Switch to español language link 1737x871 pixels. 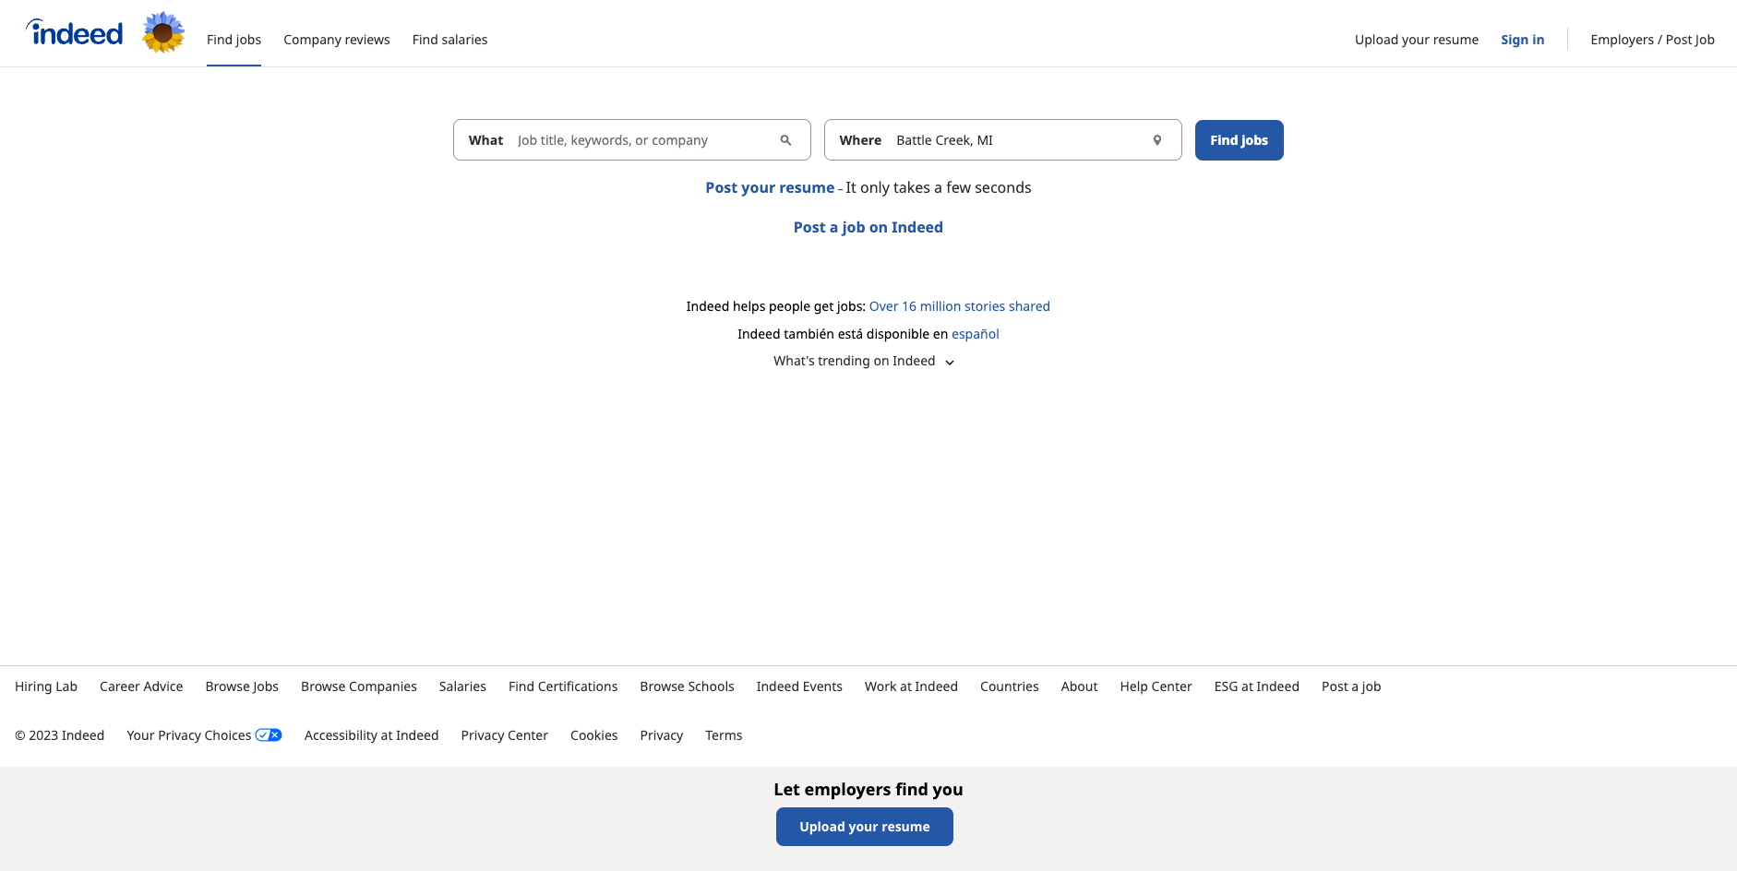tap(975, 334)
